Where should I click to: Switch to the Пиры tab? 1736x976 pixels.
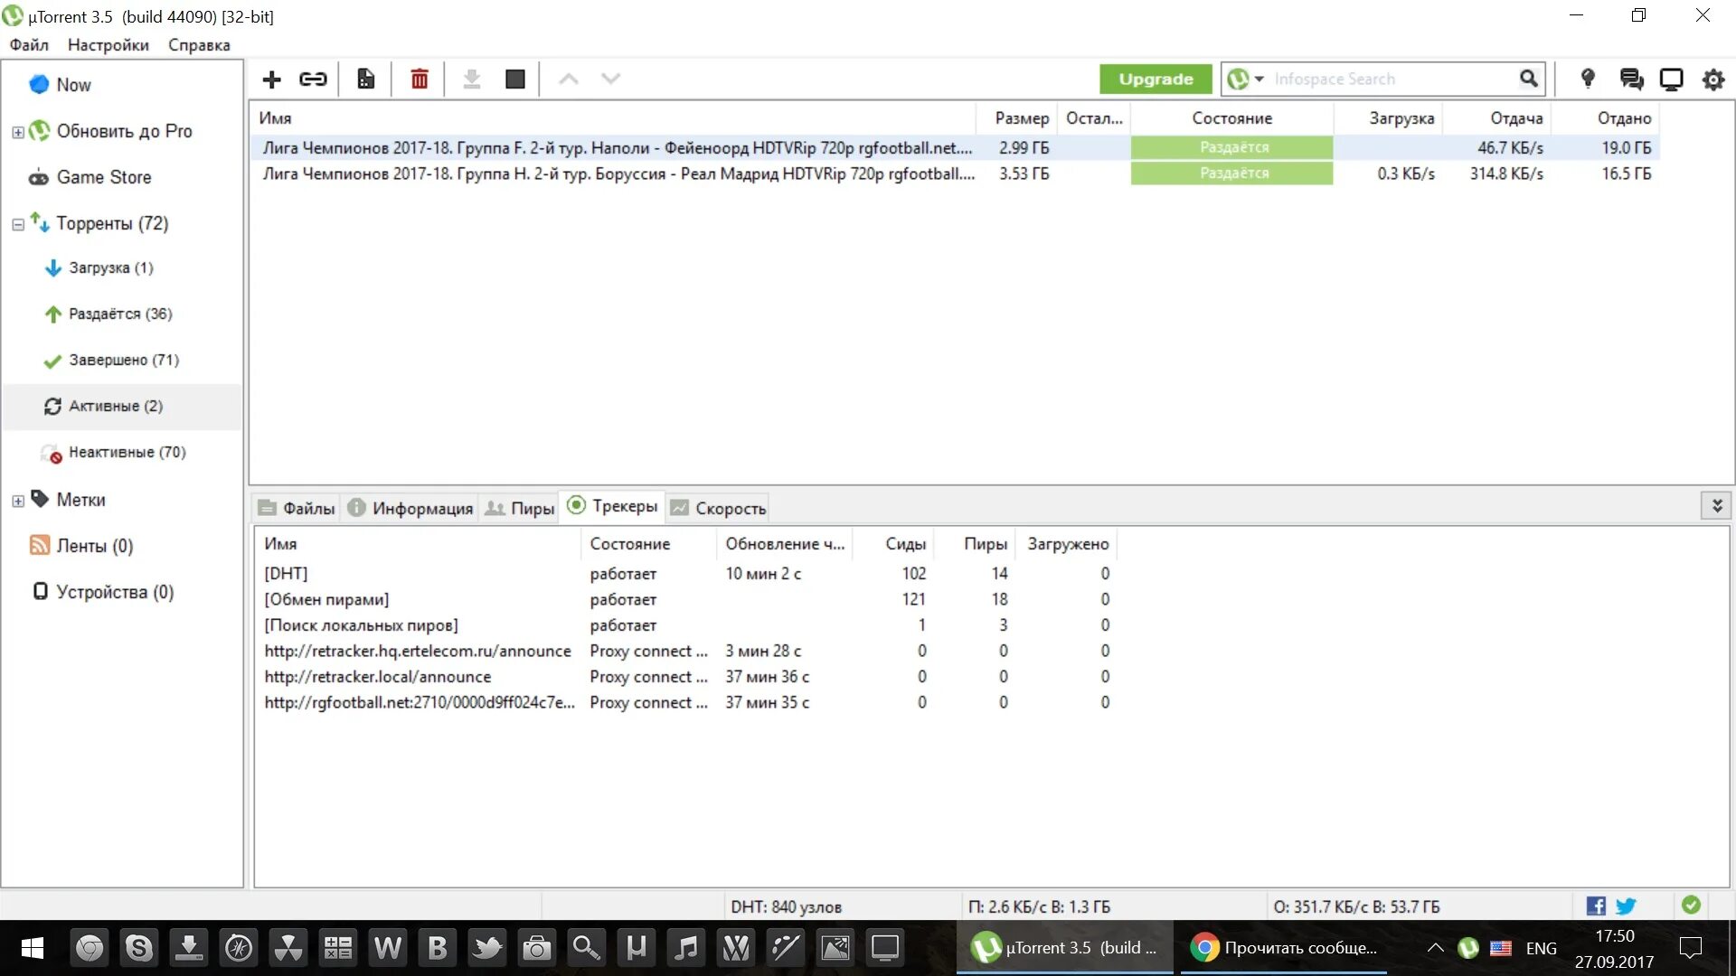pyautogui.click(x=521, y=508)
